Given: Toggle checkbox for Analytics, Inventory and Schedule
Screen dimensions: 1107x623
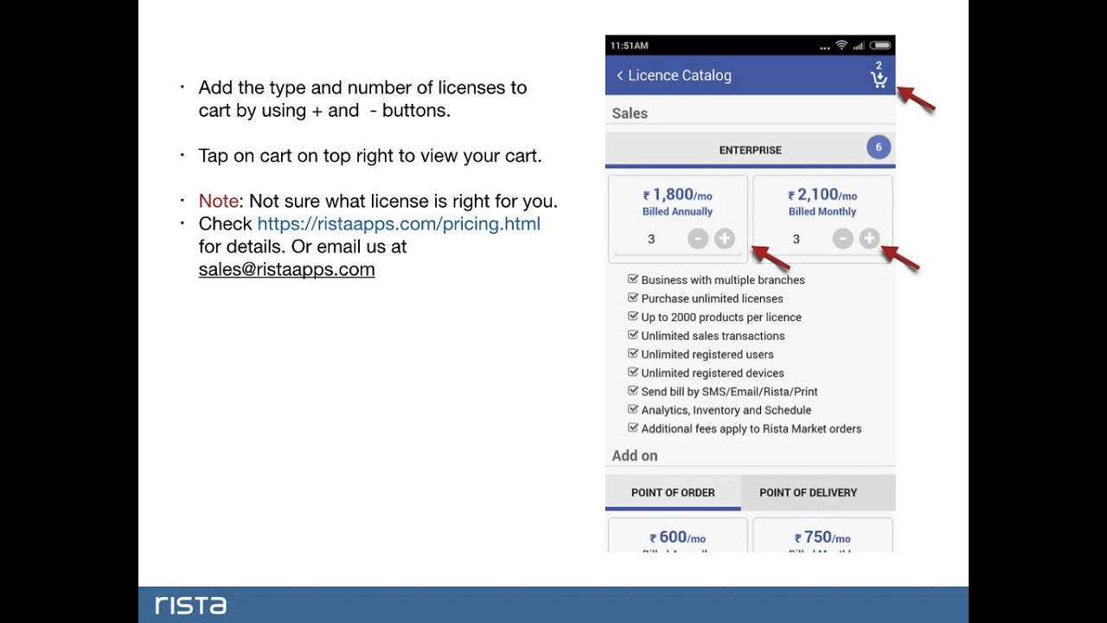Looking at the screenshot, I should point(633,409).
